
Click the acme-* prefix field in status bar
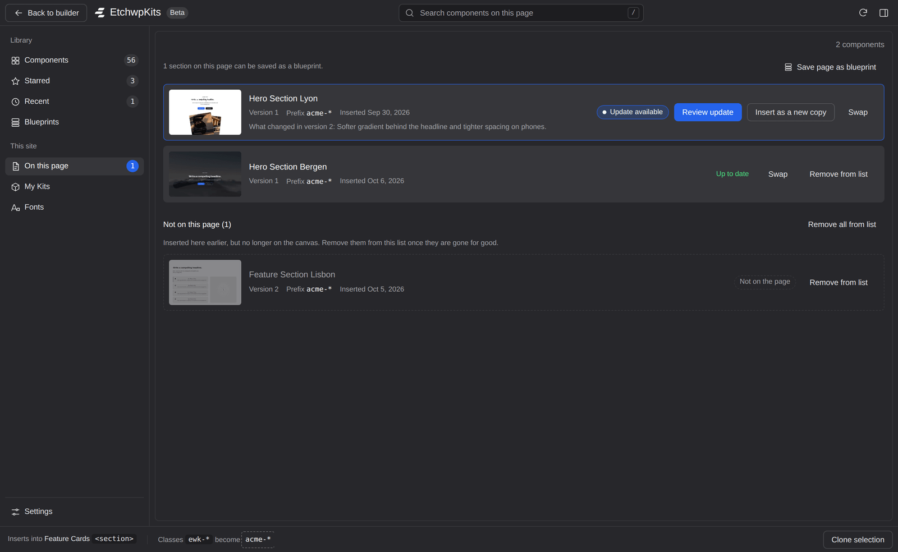258,540
